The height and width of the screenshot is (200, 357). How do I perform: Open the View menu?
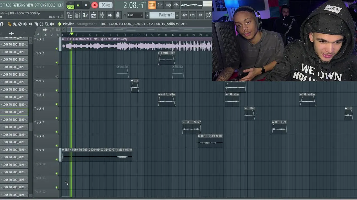click(x=30, y=5)
